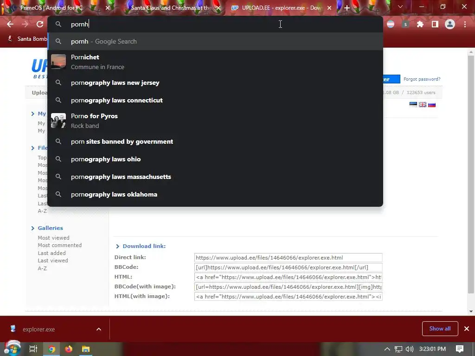Open Chrome from the taskbar
Screen dimensions: 475x356
[x=52, y=349]
